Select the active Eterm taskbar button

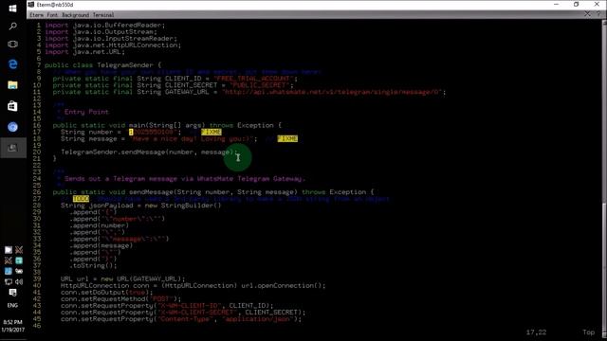click(x=12, y=148)
